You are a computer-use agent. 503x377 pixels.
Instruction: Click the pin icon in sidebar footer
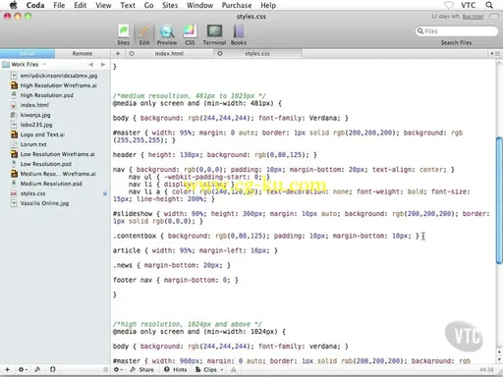pyautogui.click(x=37, y=369)
